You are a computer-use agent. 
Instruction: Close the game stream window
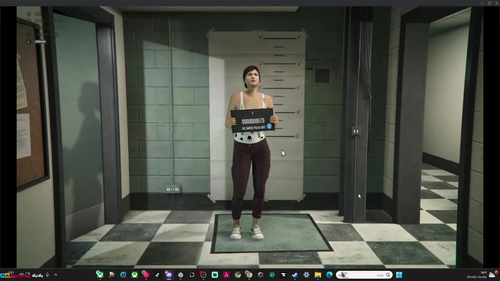[x=496, y=3]
